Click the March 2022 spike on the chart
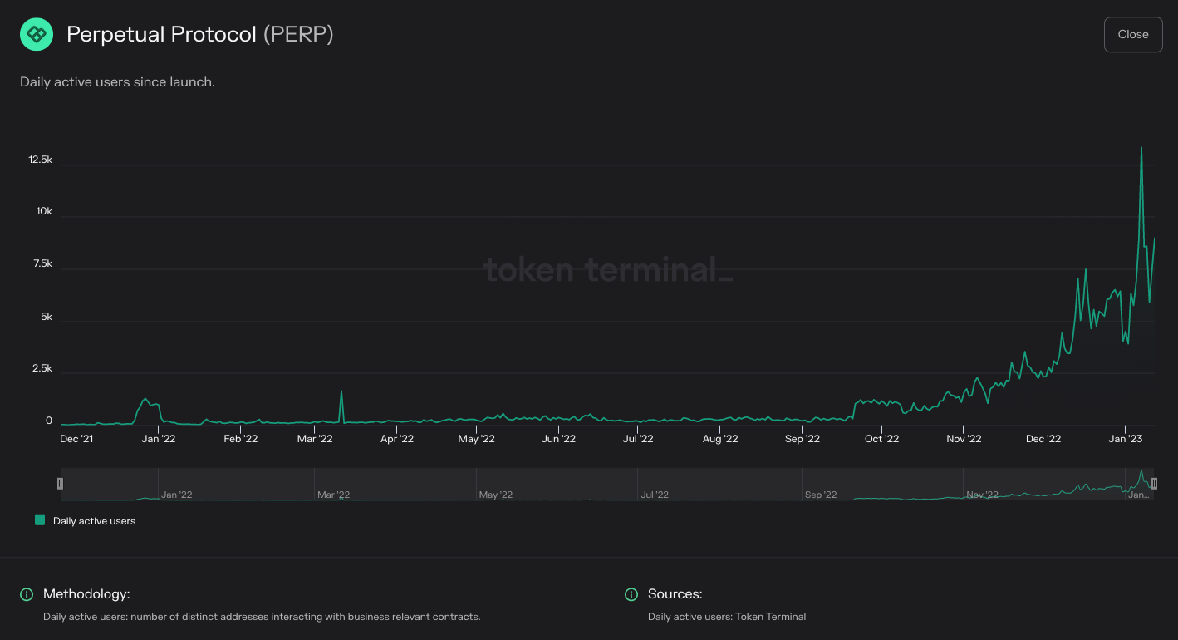1178x640 pixels. (x=341, y=391)
